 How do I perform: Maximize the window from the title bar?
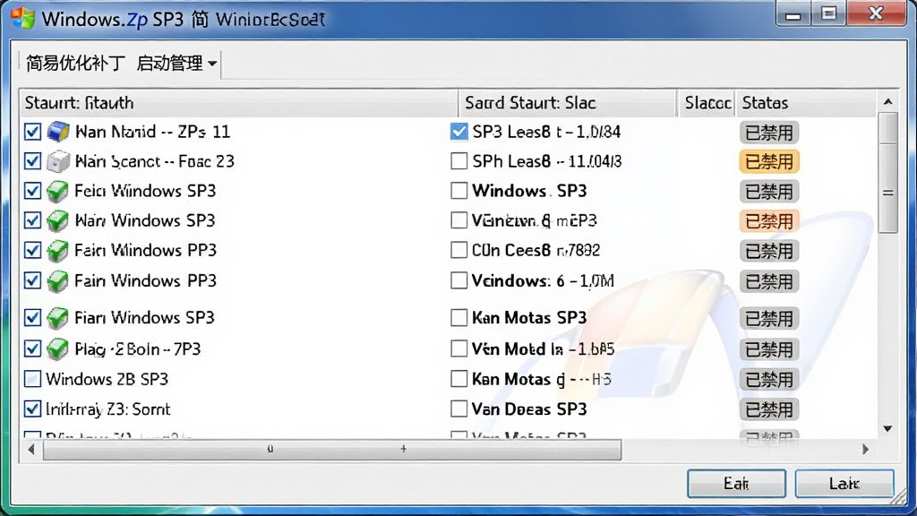(x=828, y=14)
